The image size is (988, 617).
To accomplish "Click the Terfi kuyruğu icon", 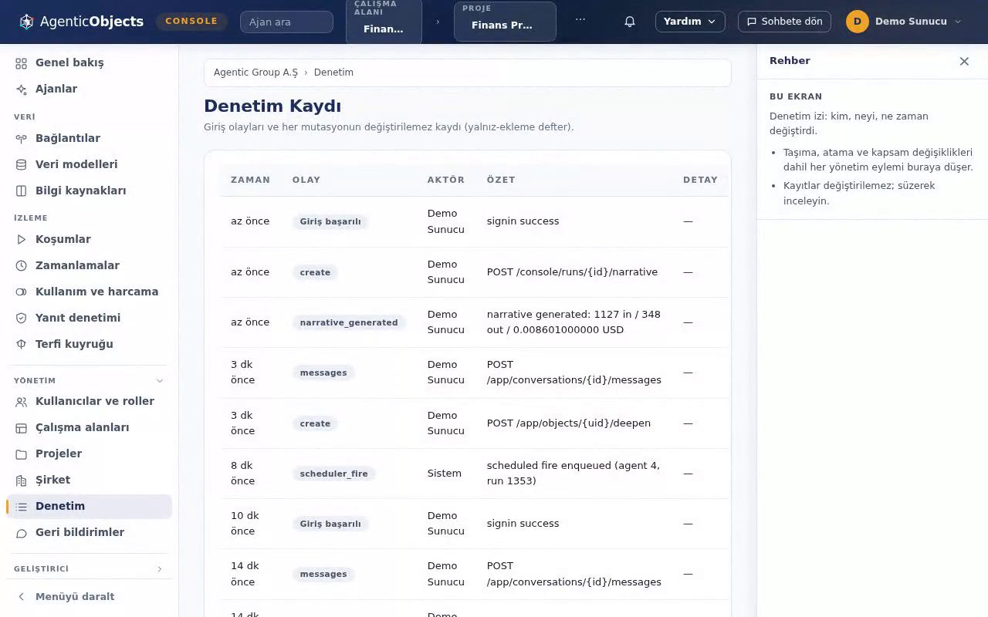I will click(22, 345).
